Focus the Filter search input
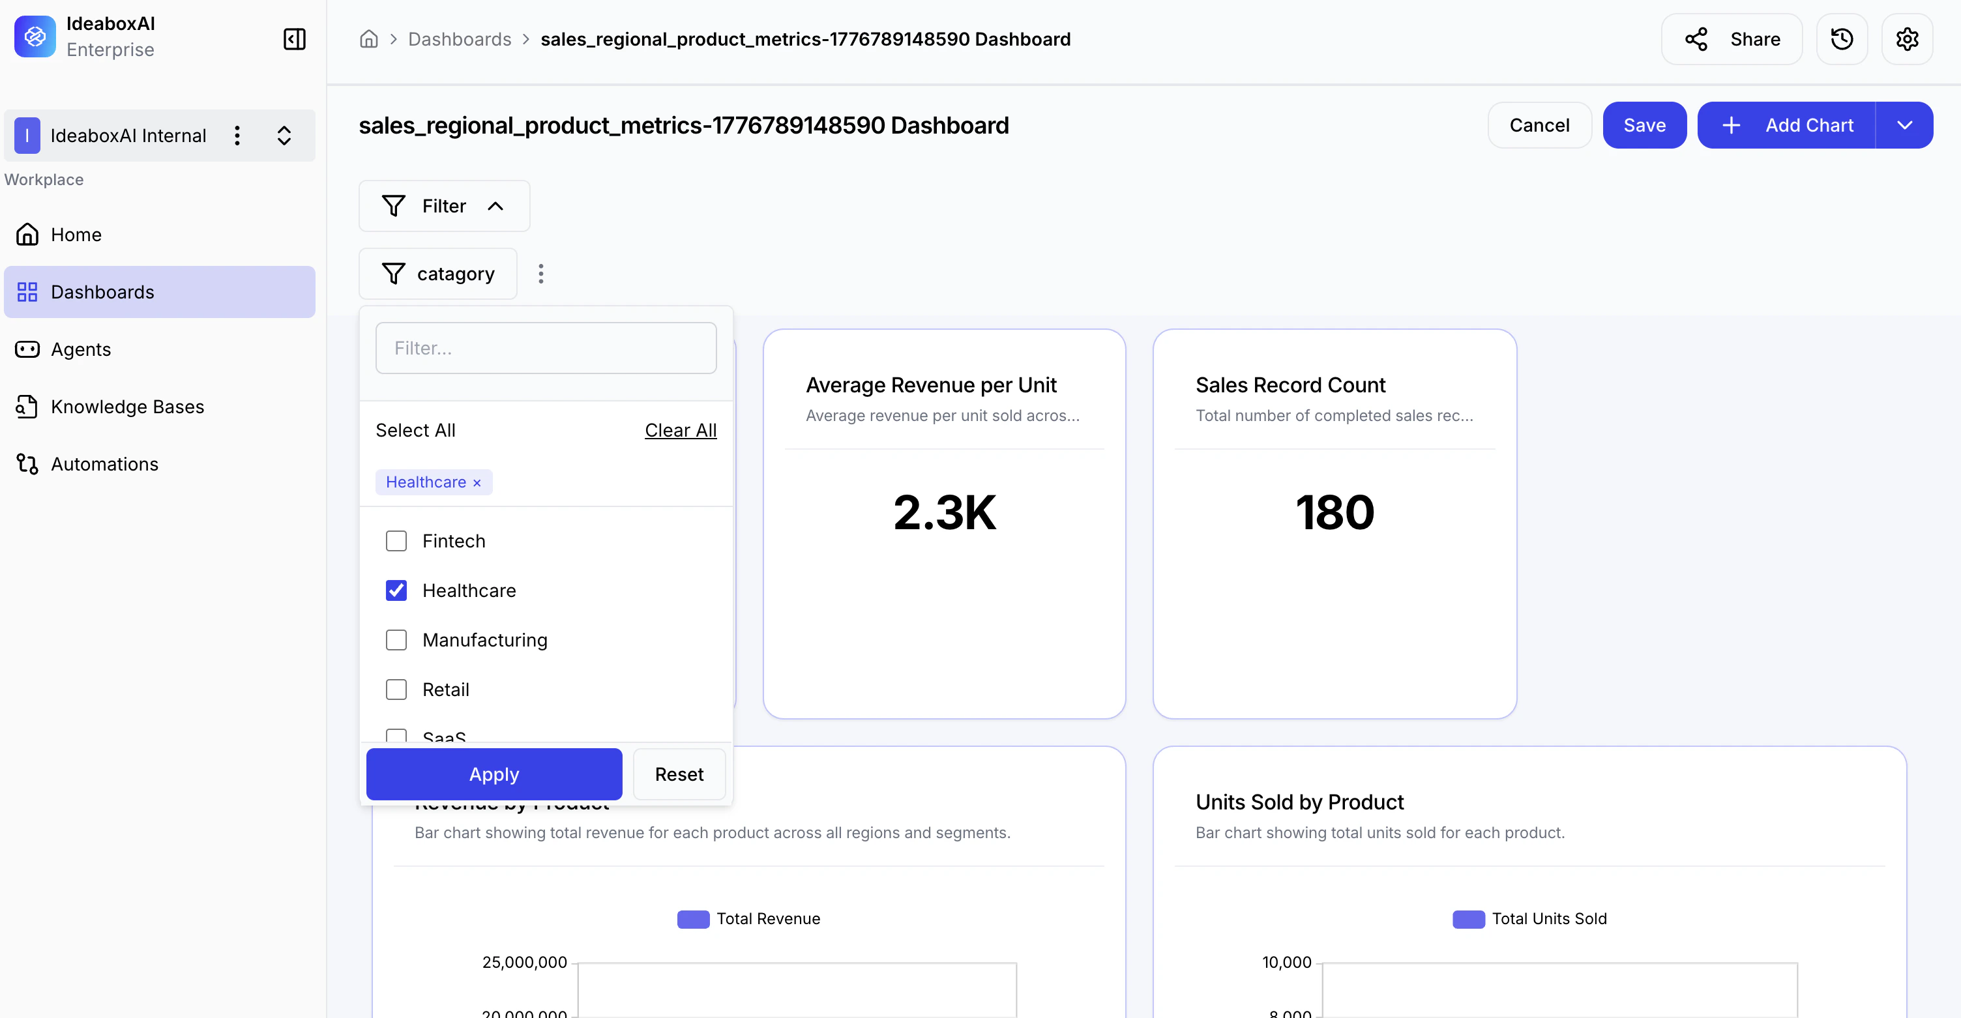 (546, 348)
